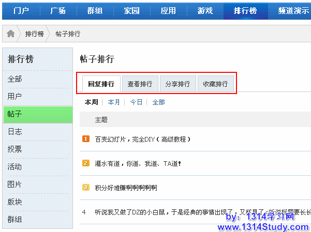Click the home icon in breadcrumb
Viewport: 311px width, 232px height.
point(10,34)
